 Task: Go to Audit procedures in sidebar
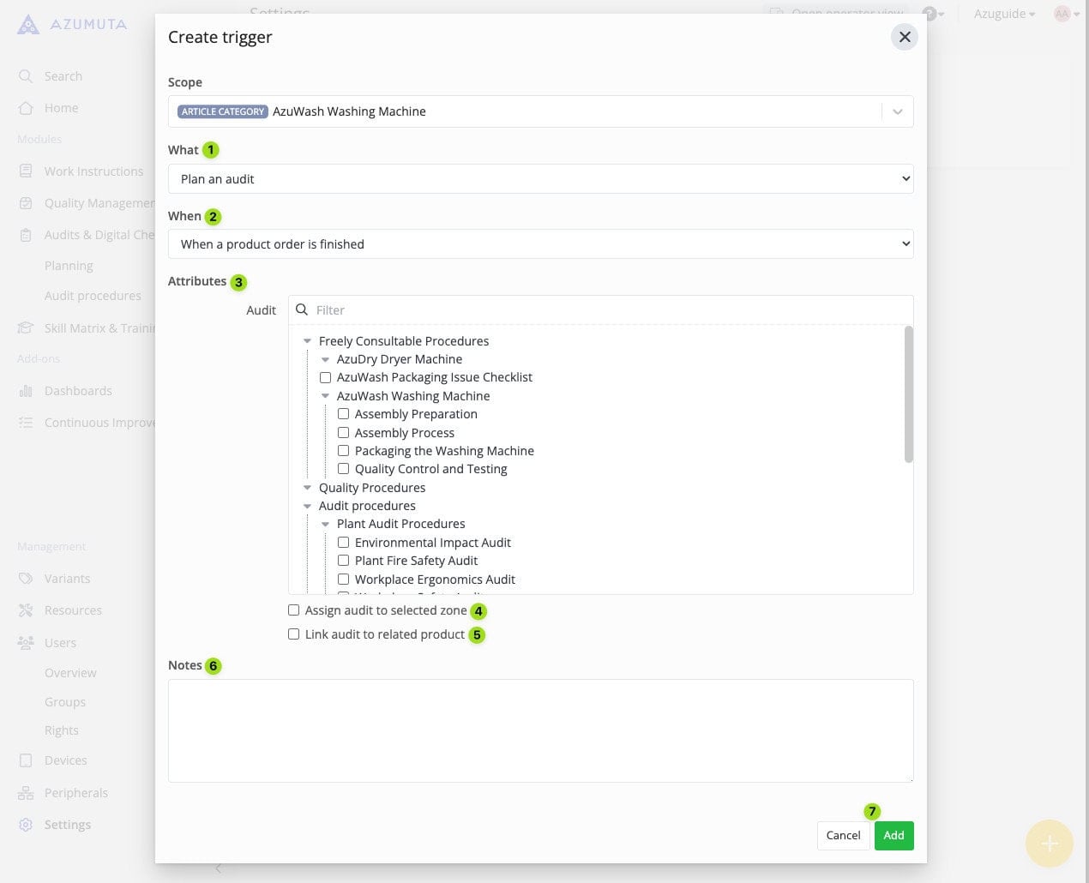coord(93,296)
